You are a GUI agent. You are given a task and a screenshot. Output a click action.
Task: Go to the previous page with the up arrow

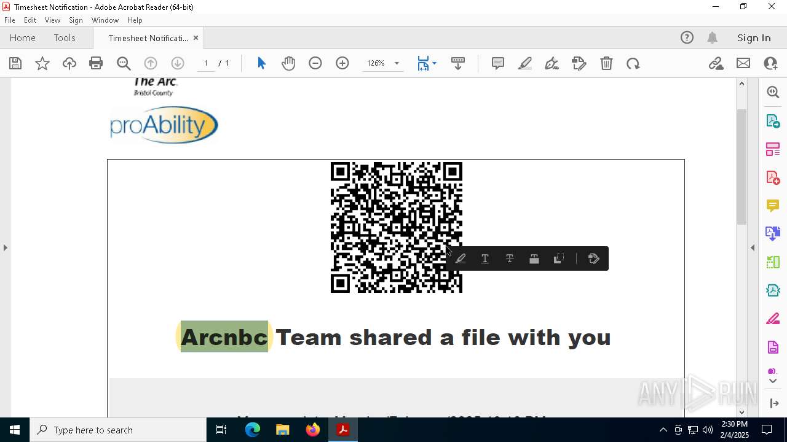point(151,63)
